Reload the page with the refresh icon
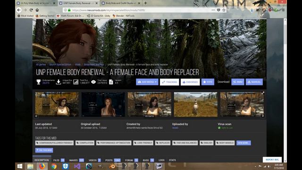 (31, 10)
